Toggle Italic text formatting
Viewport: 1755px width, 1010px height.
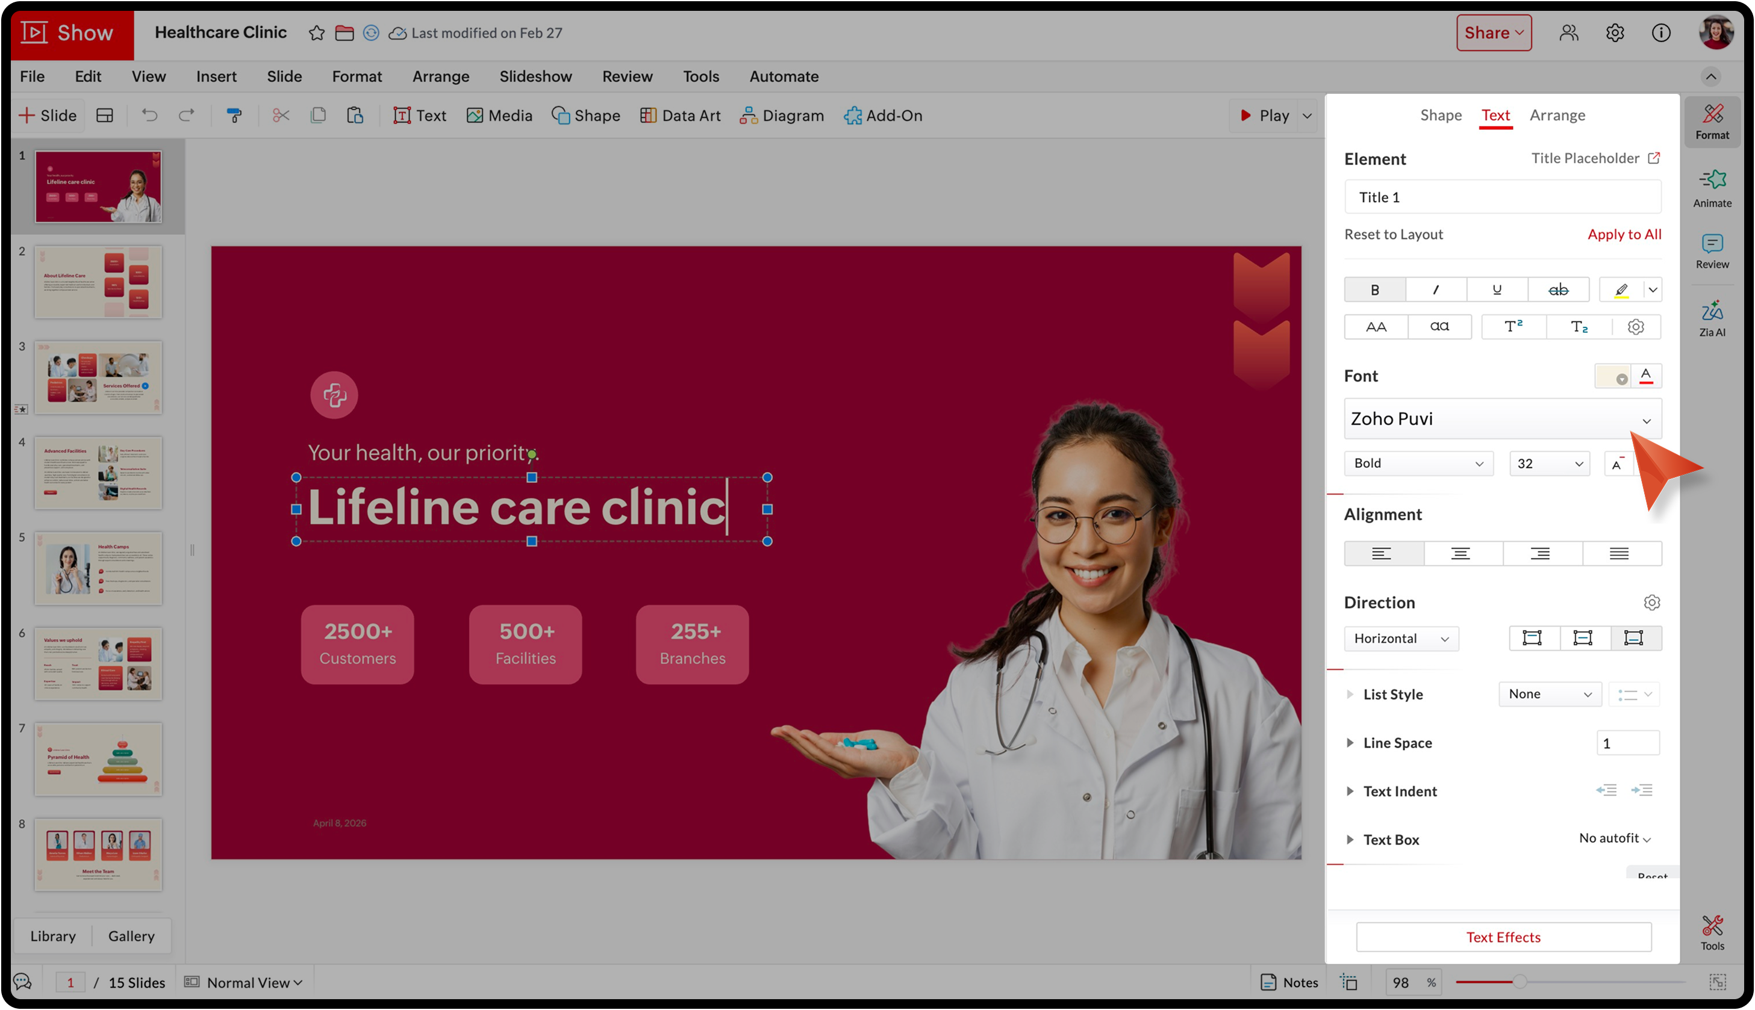point(1435,290)
